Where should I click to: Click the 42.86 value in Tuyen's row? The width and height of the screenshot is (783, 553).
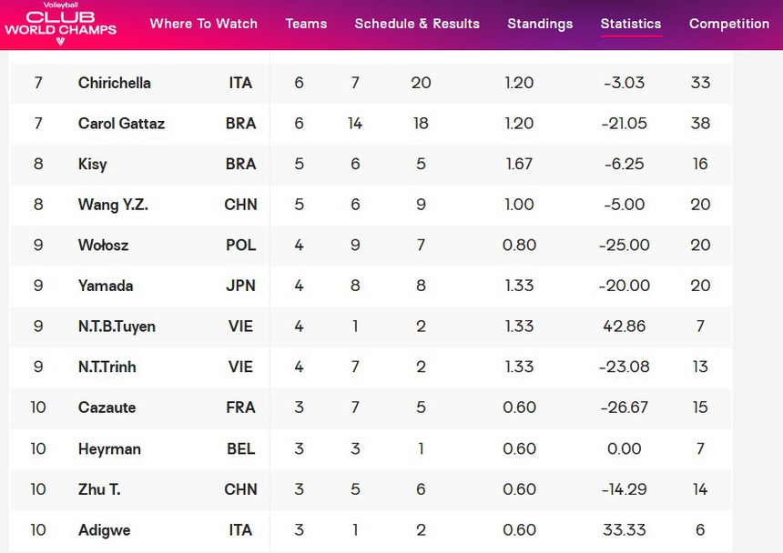625,327
